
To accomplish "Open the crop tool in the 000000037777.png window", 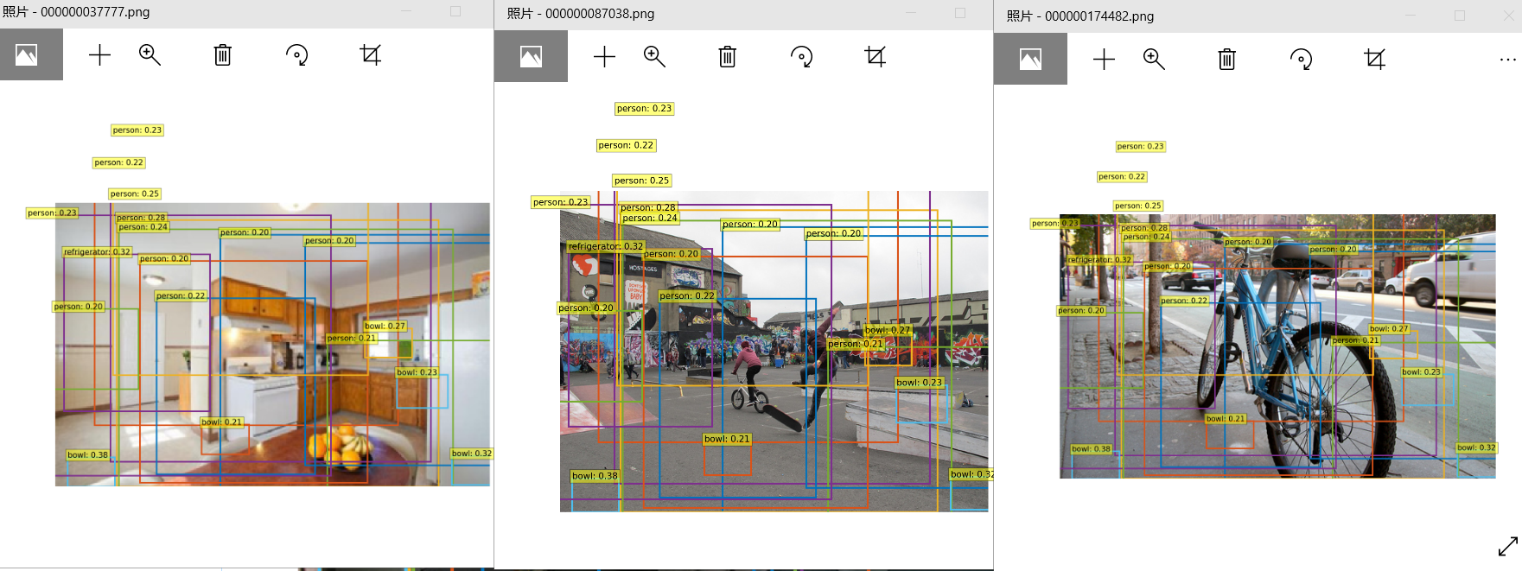I will click(x=371, y=55).
